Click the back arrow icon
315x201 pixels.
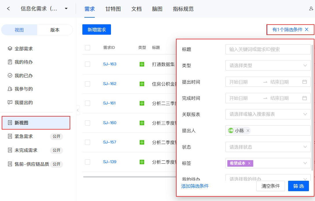pyautogui.click(x=8, y=9)
